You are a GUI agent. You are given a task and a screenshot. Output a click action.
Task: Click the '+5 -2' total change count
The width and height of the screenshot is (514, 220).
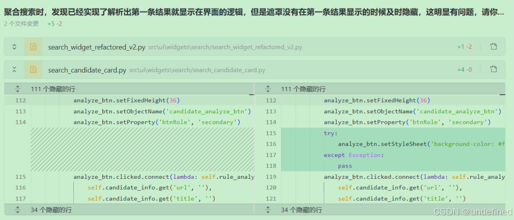(x=55, y=24)
